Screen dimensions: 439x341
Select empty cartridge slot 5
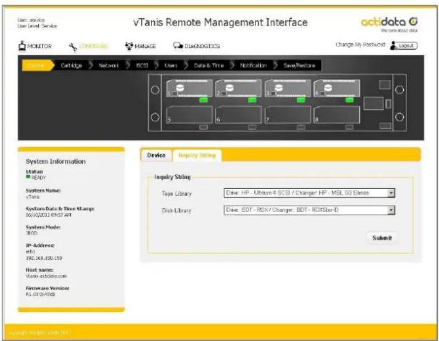pos(189,115)
